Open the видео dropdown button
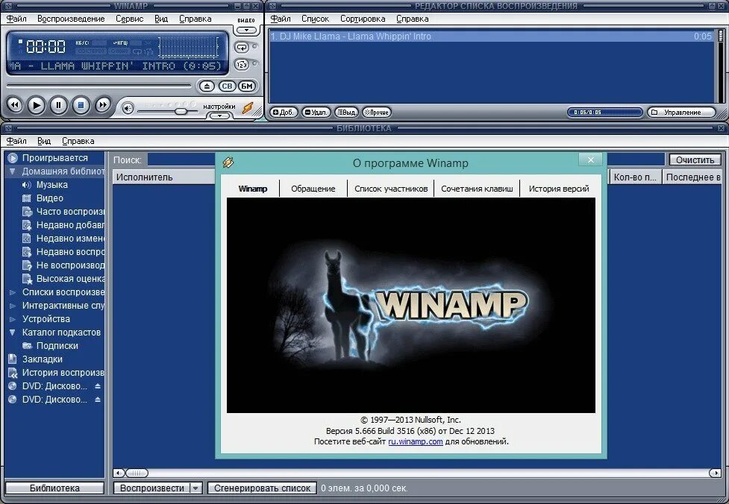Image resolution: width=729 pixels, height=504 pixels. tap(246, 31)
